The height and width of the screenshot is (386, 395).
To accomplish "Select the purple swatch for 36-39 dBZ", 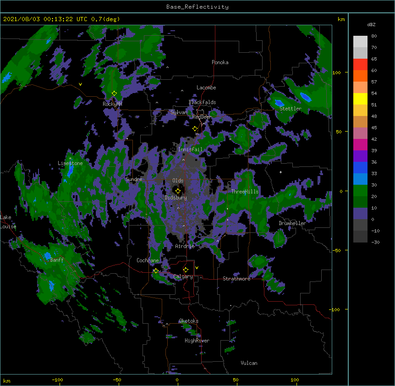I will [x=360, y=156].
